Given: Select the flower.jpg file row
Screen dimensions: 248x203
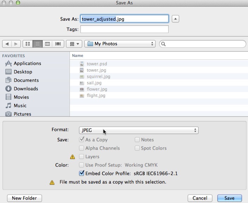Looking at the screenshot, I should pos(159,89).
